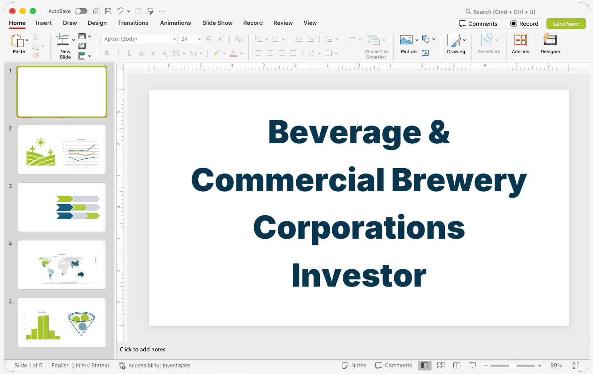Insert a text box
593x374 pixels.
(x=426, y=53)
